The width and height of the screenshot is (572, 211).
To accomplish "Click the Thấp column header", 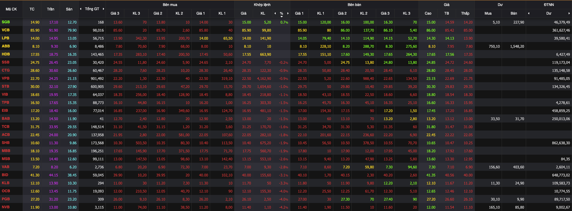I will click(x=465, y=13).
